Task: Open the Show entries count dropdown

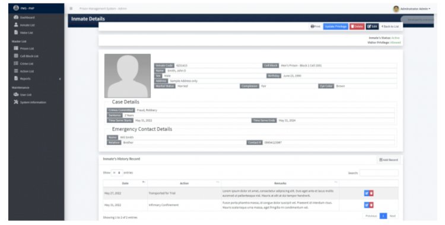Action: pos(117,172)
